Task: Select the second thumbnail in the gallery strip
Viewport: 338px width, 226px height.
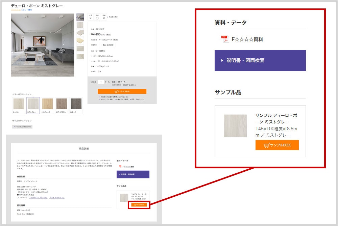Action: (80, 25)
